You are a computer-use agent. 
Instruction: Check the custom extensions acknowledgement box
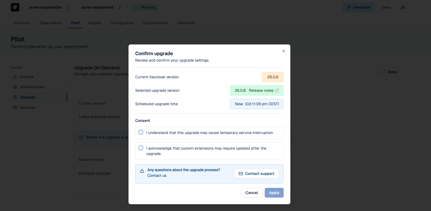[141, 148]
